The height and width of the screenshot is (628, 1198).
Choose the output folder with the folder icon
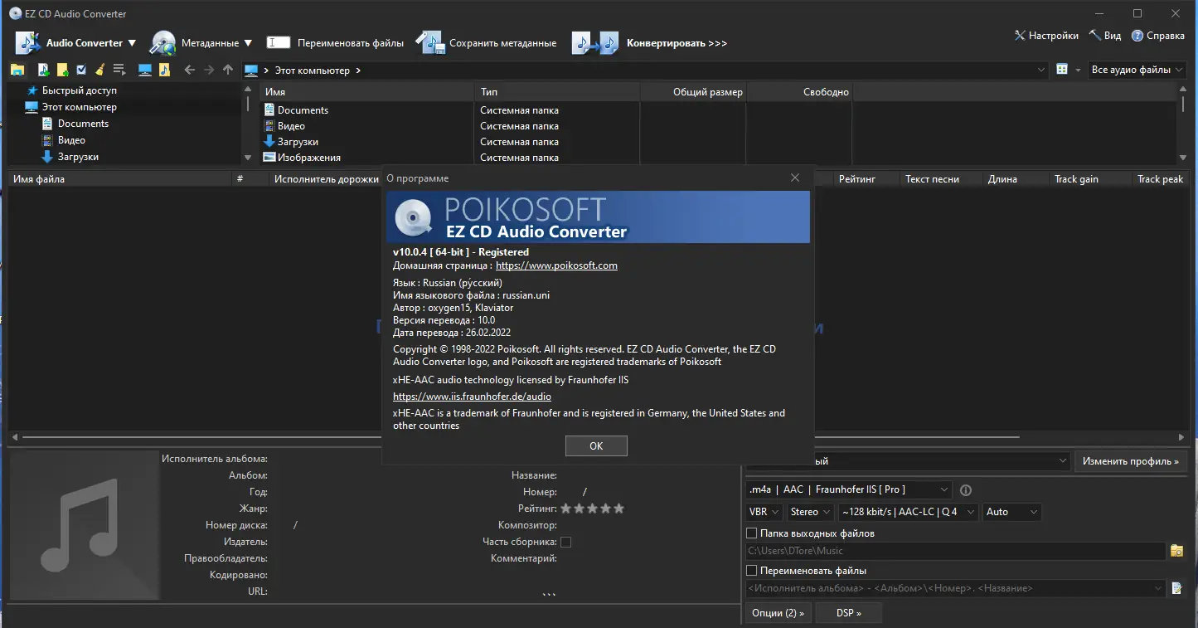pyautogui.click(x=1177, y=551)
